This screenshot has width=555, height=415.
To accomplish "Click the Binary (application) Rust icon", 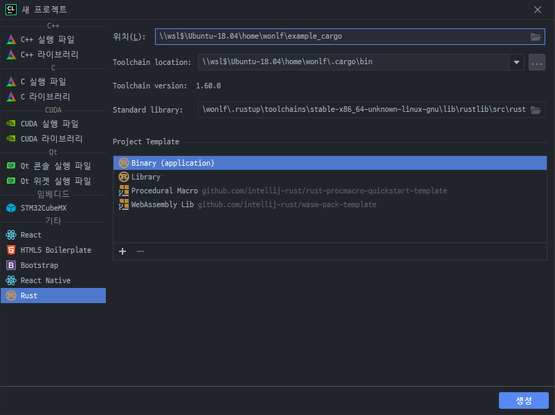I will [124, 163].
